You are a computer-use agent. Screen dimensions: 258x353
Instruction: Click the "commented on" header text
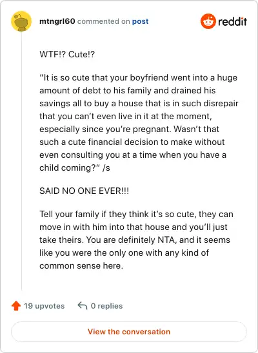[x=103, y=21]
